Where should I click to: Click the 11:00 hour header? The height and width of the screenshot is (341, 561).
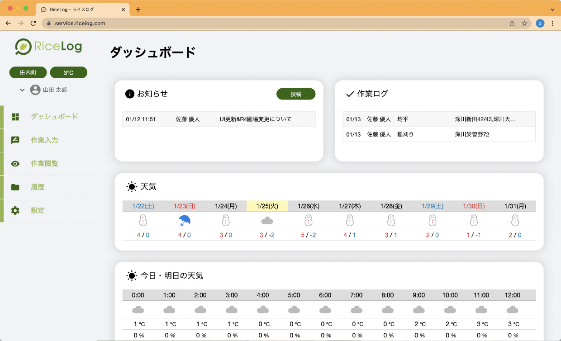coord(481,295)
